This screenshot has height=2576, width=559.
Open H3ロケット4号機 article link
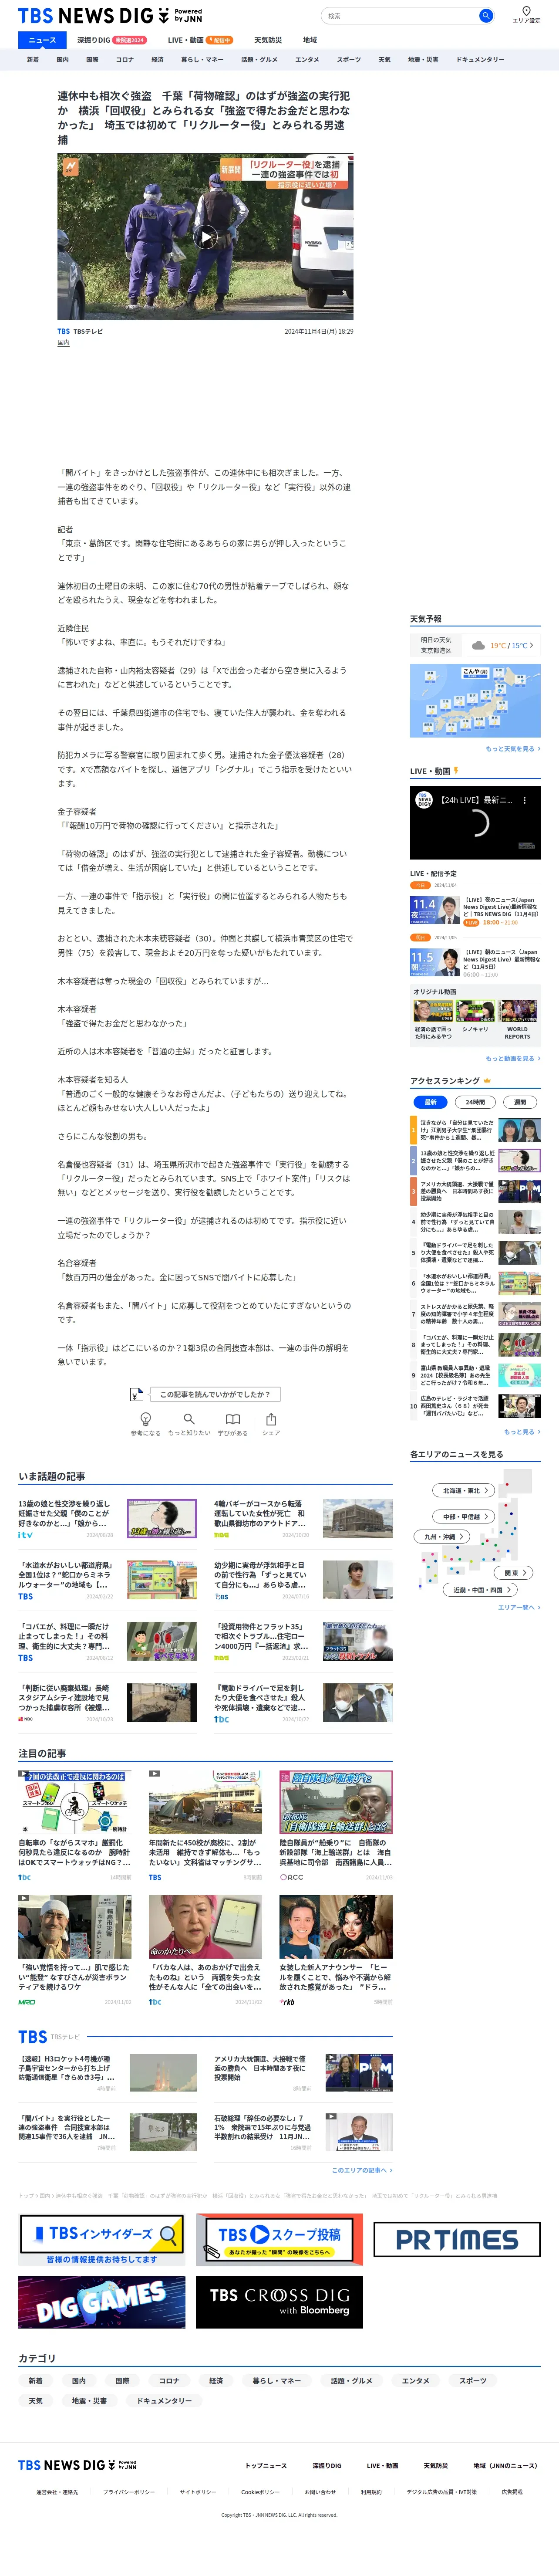click(66, 2067)
